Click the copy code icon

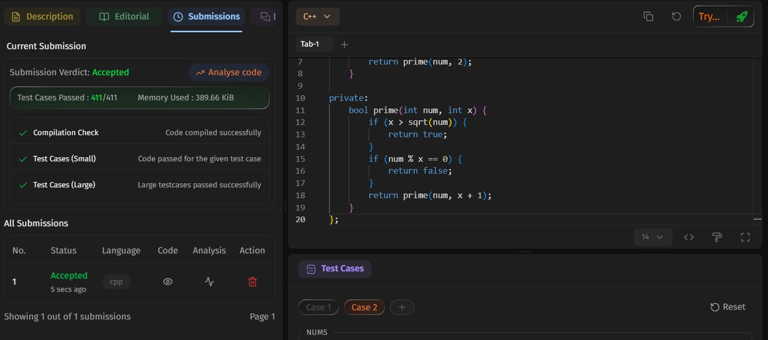[648, 16]
